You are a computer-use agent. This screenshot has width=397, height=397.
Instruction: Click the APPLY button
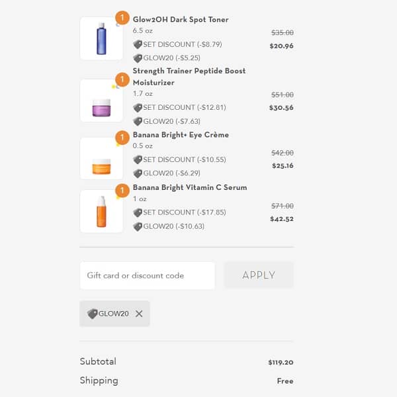point(259,275)
